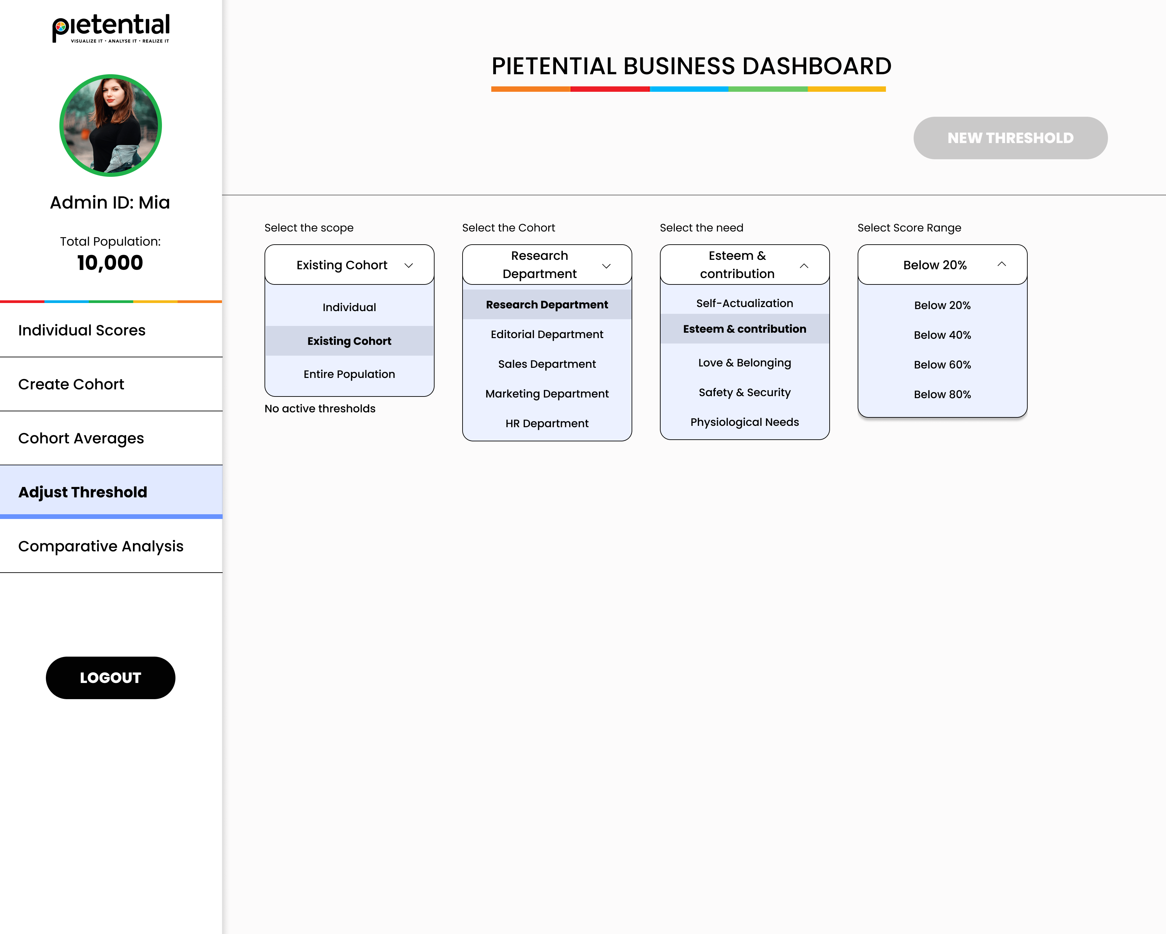The image size is (1166, 934).
Task: Choose Below 80% score range
Action: coord(942,394)
